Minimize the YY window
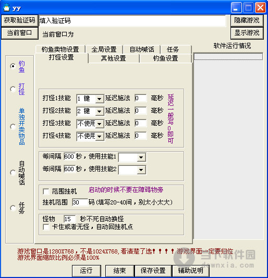 tap(236, 8)
